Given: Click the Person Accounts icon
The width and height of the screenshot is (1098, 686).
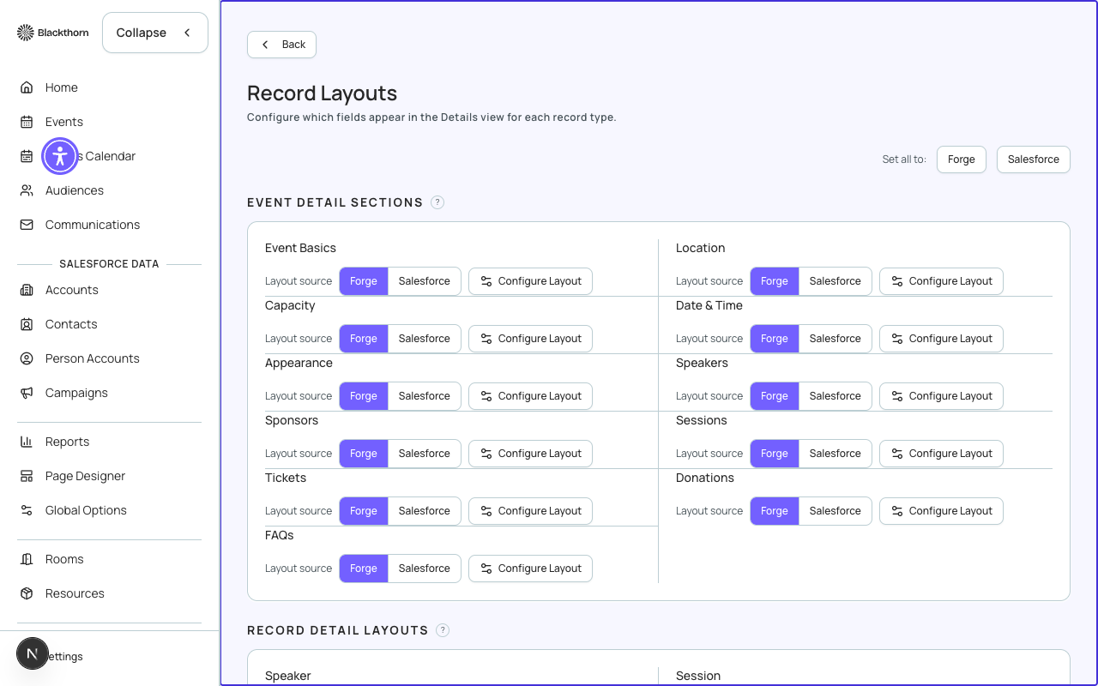Looking at the screenshot, I should [27, 358].
